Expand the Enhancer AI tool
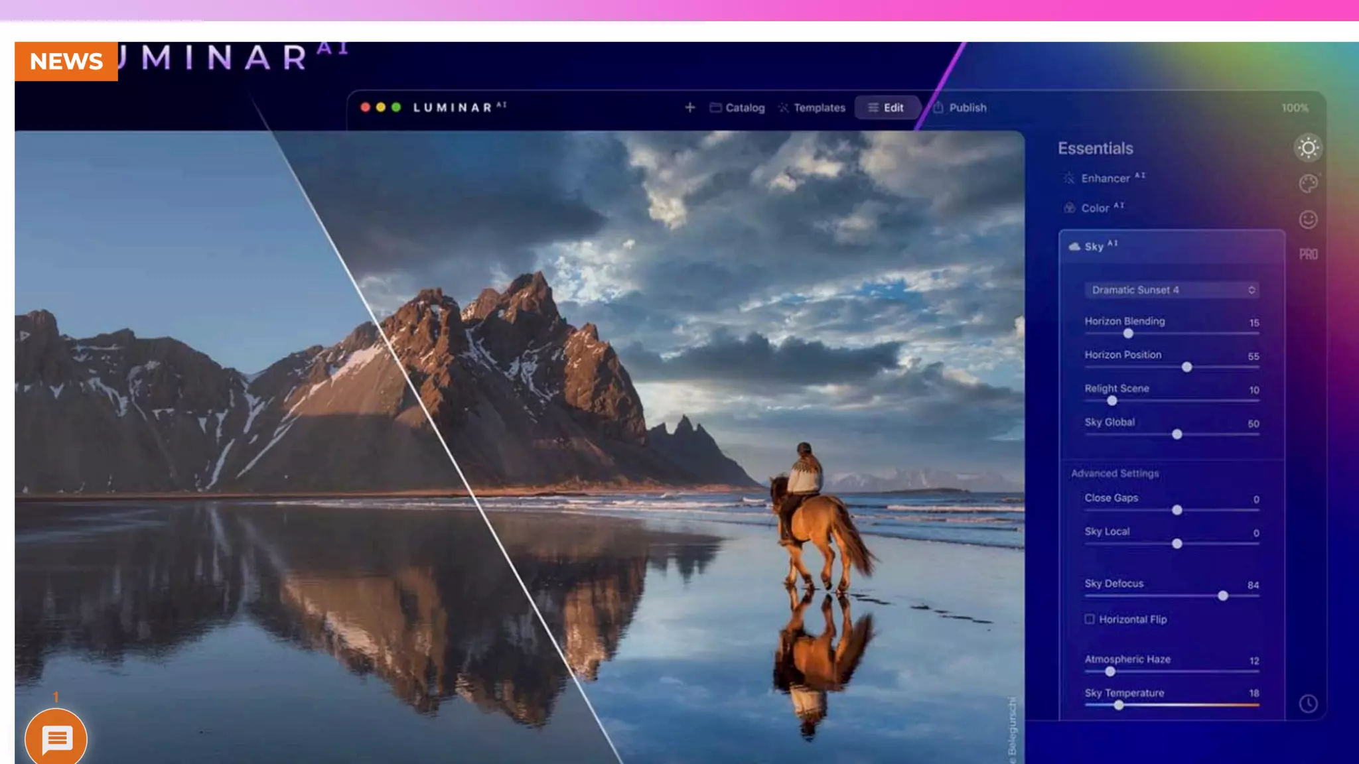 (x=1106, y=178)
